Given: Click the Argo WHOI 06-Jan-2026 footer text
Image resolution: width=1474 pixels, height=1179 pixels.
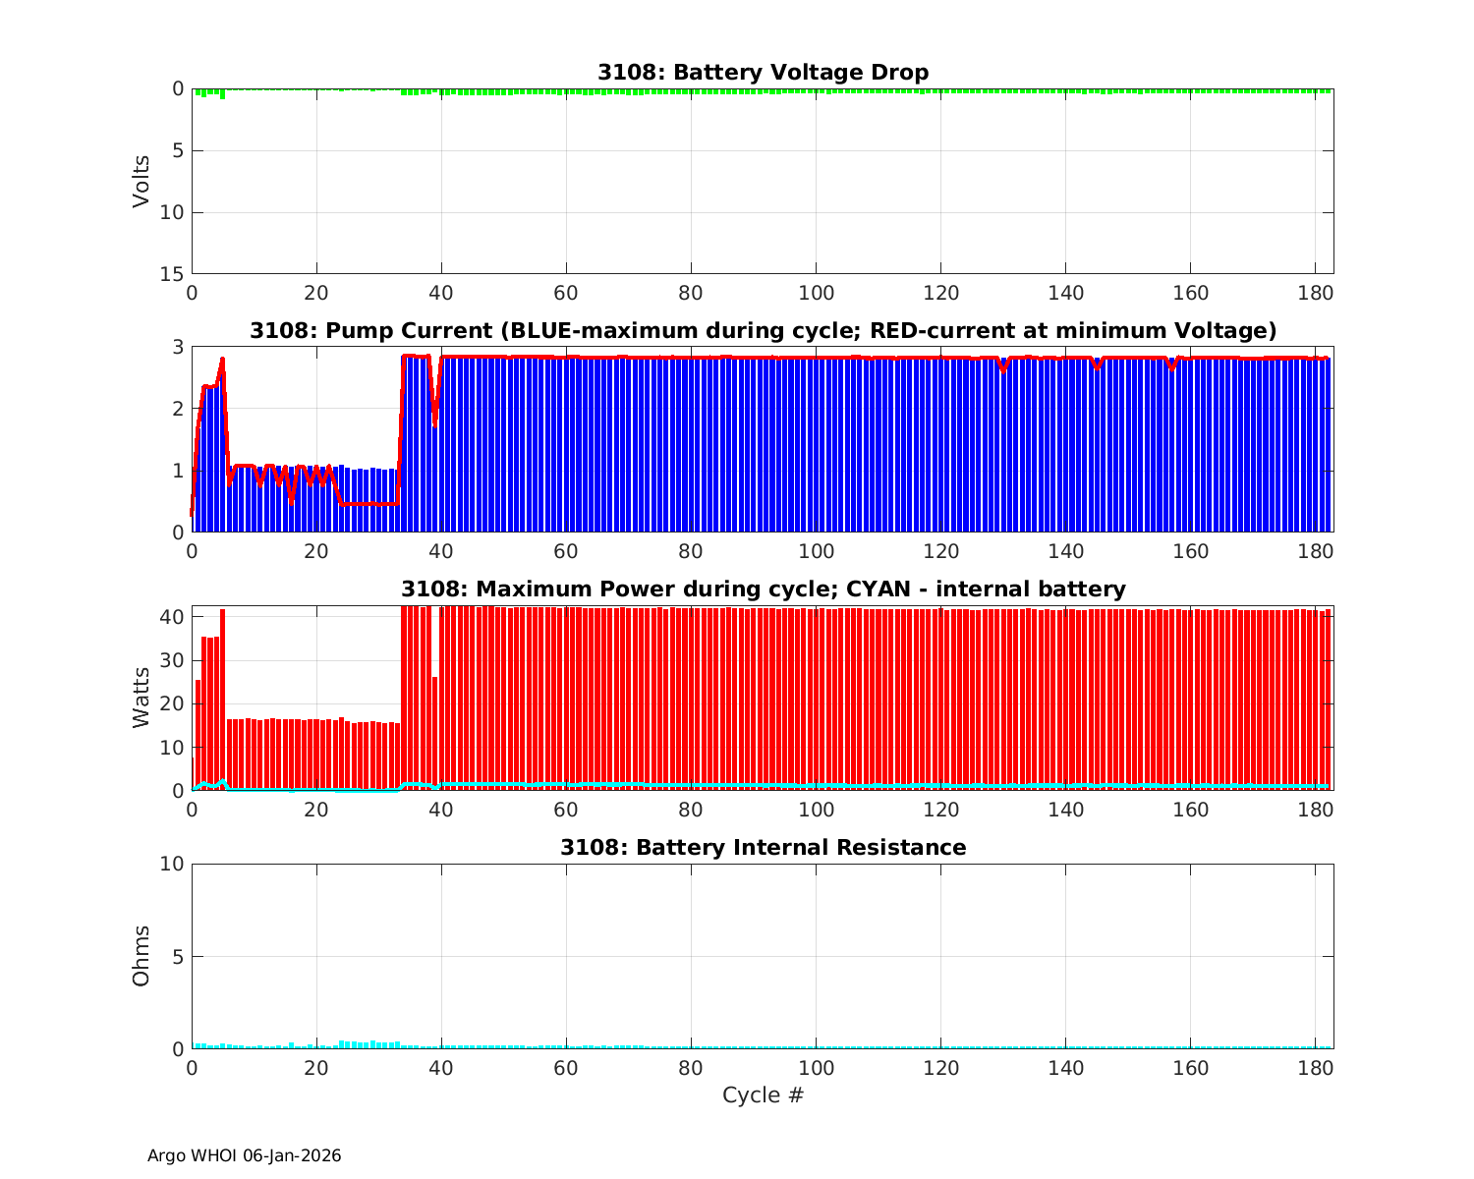Looking at the screenshot, I should click(x=244, y=1156).
